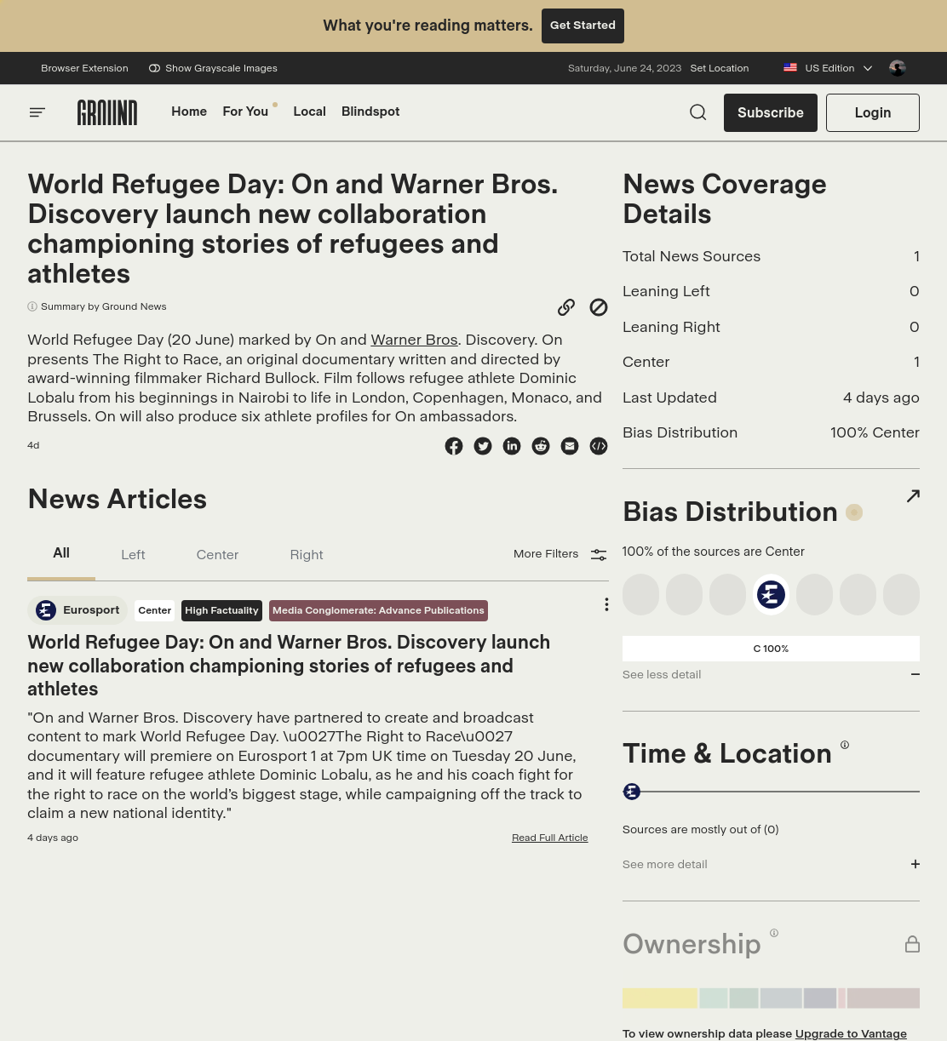Click More Filters label
947x1041 pixels.
(546, 553)
